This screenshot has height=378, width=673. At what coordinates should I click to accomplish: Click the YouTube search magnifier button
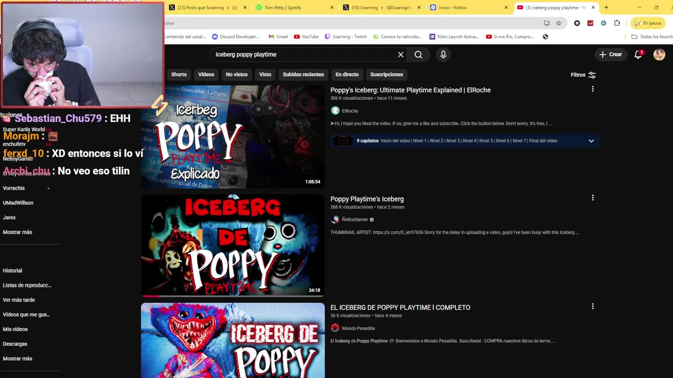[418, 55]
